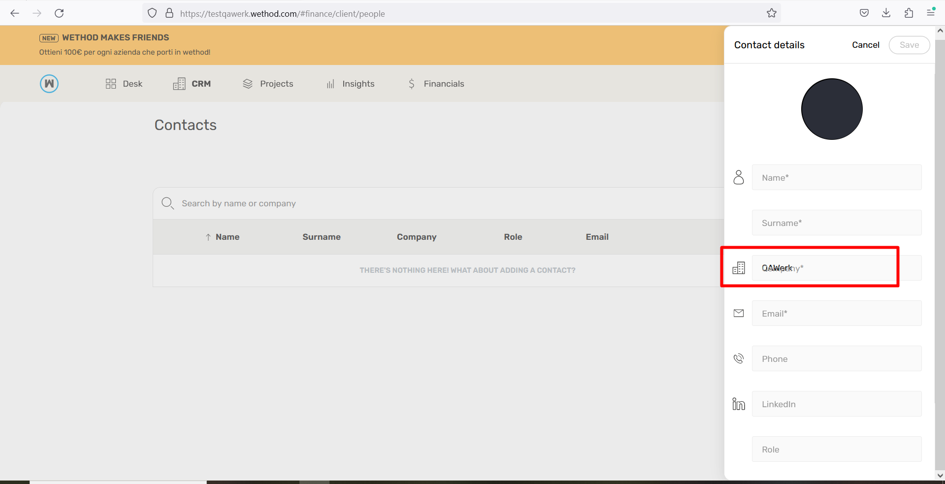Click the search magnifier icon
This screenshot has height=484, width=945.
(167, 203)
